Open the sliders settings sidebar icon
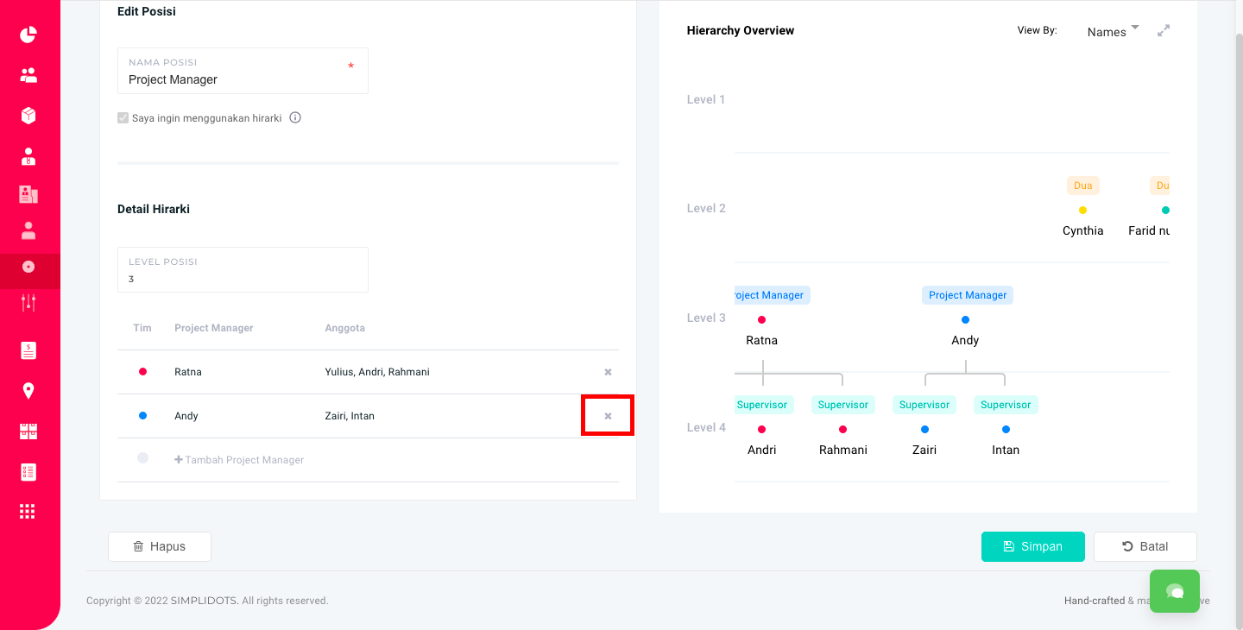This screenshot has width=1243, height=630. [x=28, y=302]
